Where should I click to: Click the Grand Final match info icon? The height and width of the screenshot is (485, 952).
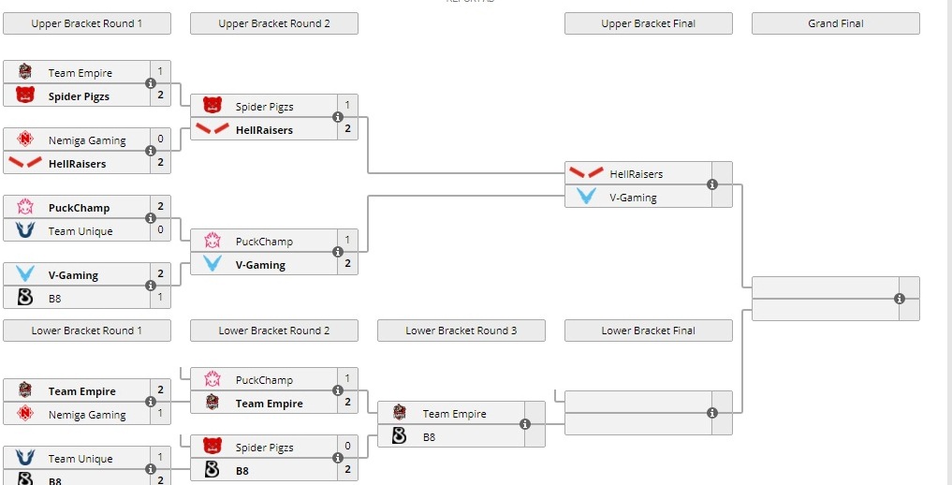pyautogui.click(x=900, y=299)
